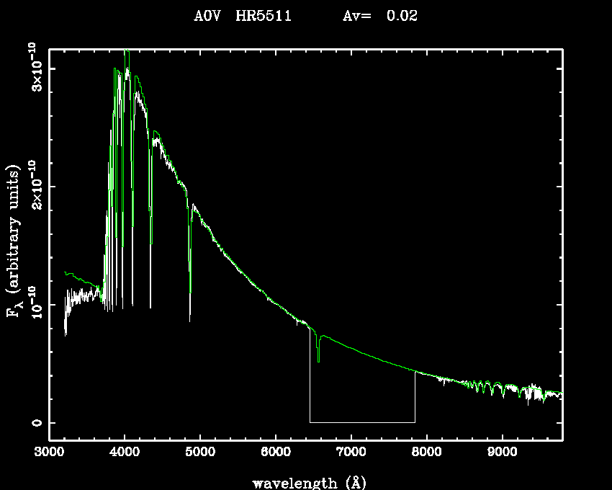The image size is (612, 490).
Task: Click the 'A0V HR5511' plot title
Action: click(x=243, y=16)
